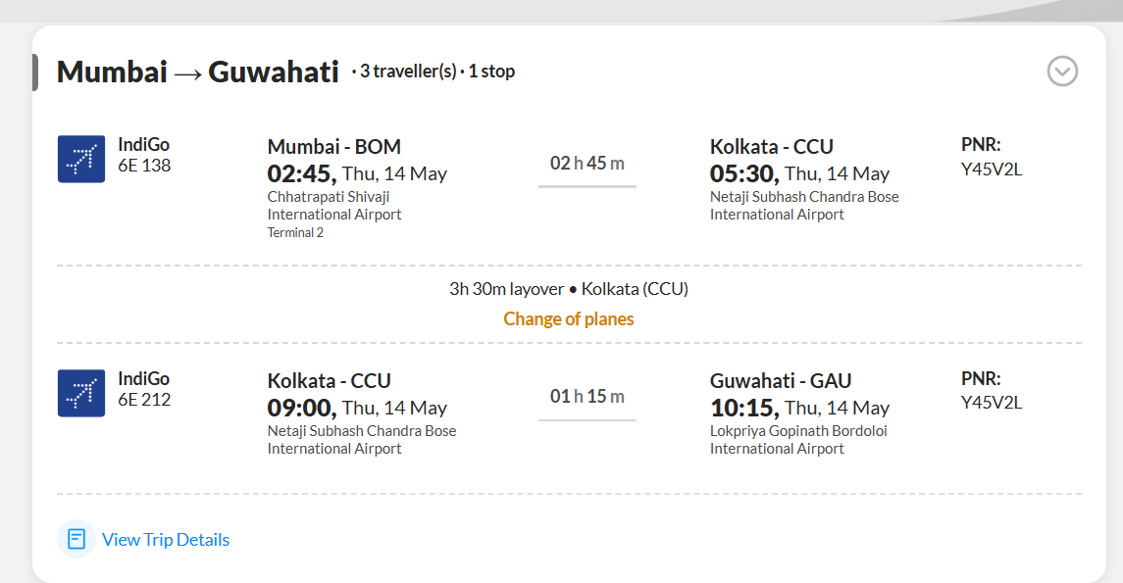Click the 02 h 45 m duration label
The width and height of the screenshot is (1123, 583).
pyautogui.click(x=587, y=163)
